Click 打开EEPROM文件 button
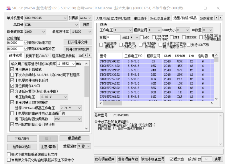The width and height of the screenshot is (227, 168). point(78,49)
